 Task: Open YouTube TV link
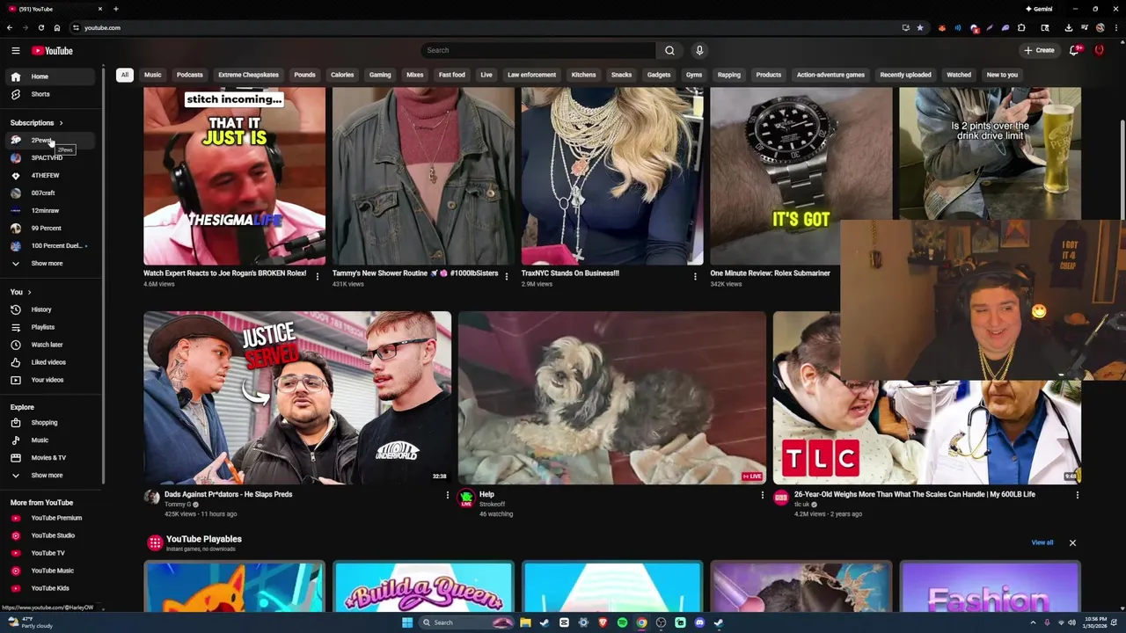(x=51, y=553)
